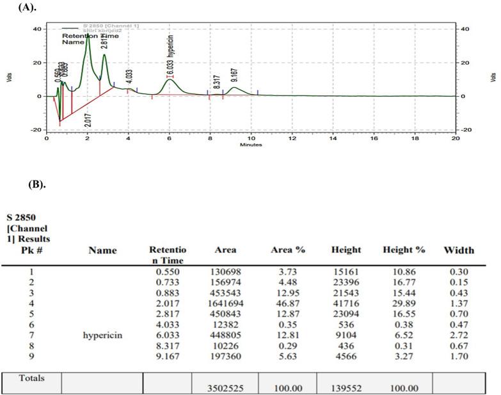Click the 4.033 peak label on chromatogram
This screenshot has height=395, width=501.
point(129,77)
